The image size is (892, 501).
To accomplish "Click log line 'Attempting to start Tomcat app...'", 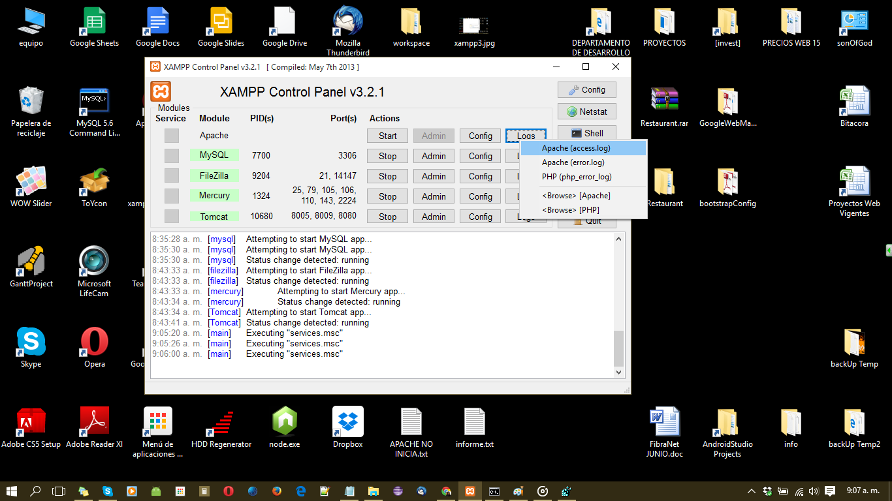I will point(309,312).
